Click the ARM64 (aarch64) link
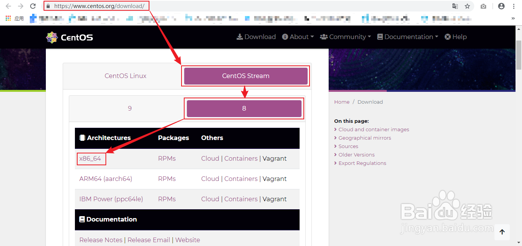This screenshot has width=522, height=246. tap(105, 179)
